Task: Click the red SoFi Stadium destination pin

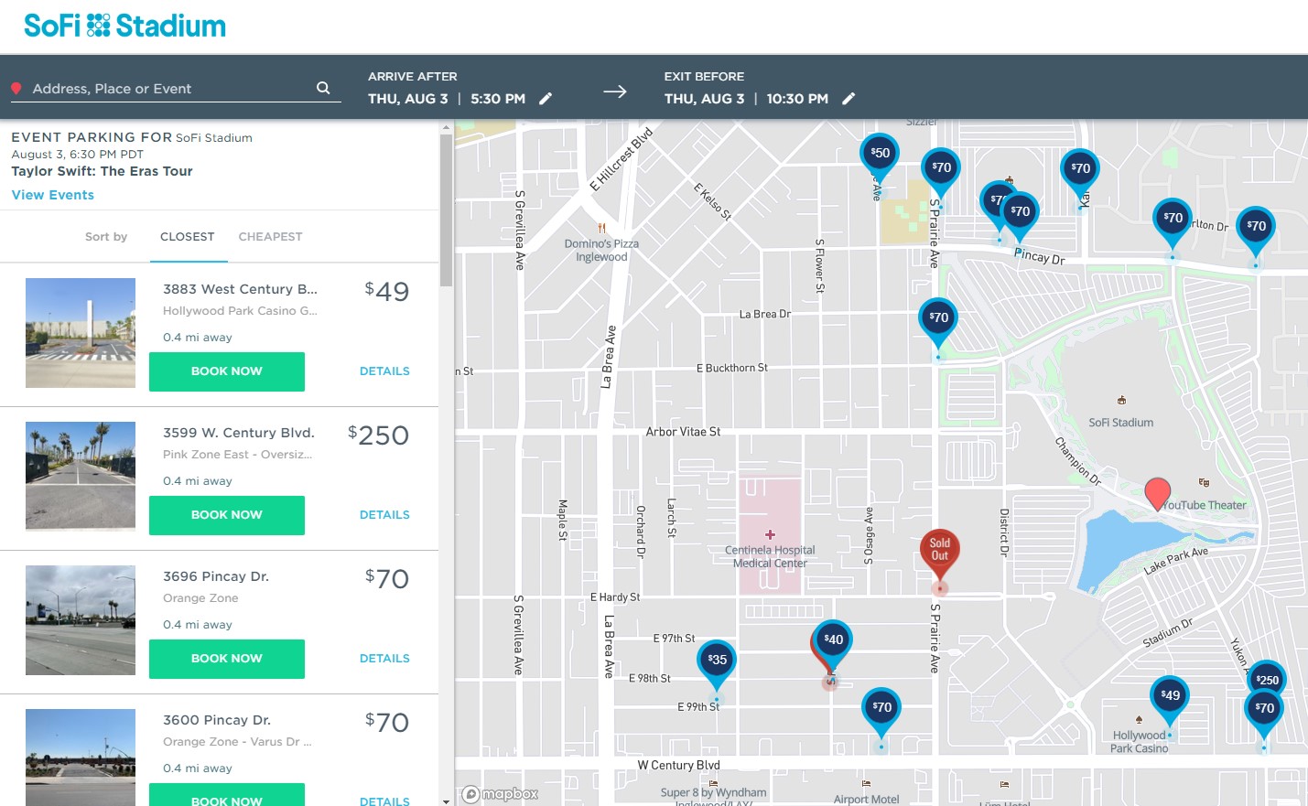Action: [x=1157, y=491]
